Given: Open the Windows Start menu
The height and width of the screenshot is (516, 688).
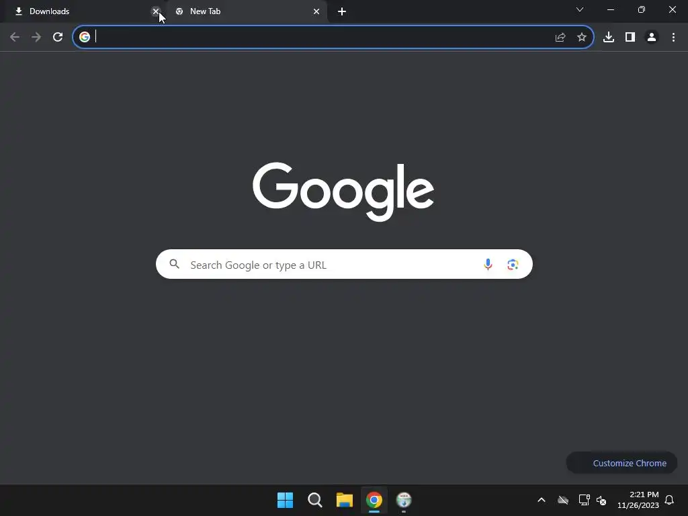Looking at the screenshot, I should [x=285, y=500].
